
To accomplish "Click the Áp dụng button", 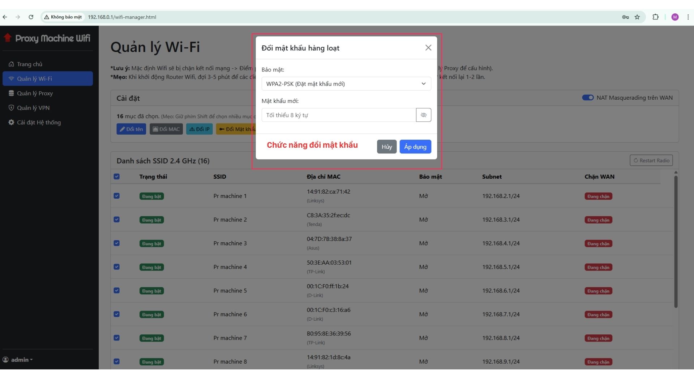I will (415, 147).
